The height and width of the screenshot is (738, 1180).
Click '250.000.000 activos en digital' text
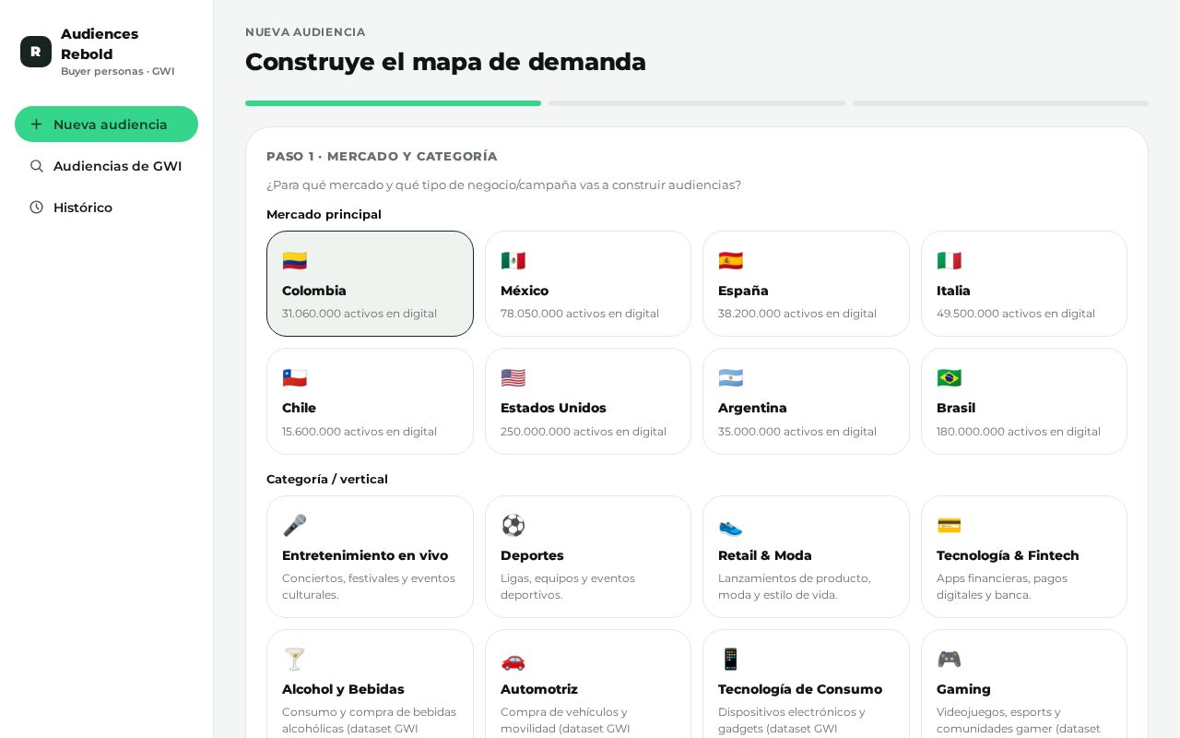584,432
